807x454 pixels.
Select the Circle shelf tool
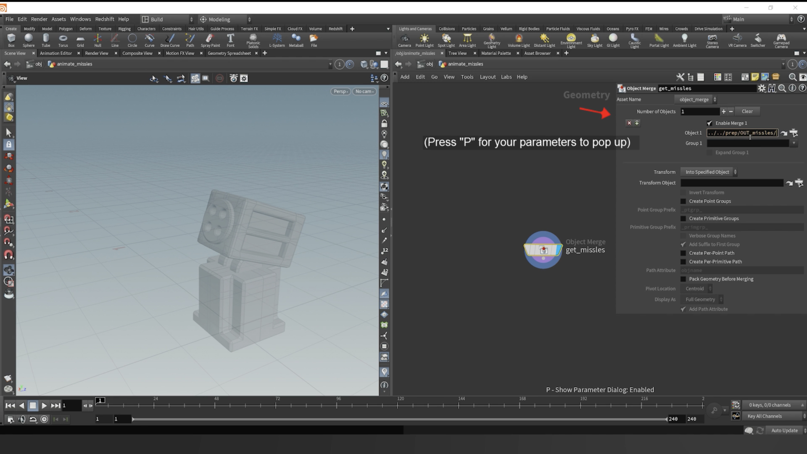pyautogui.click(x=132, y=40)
